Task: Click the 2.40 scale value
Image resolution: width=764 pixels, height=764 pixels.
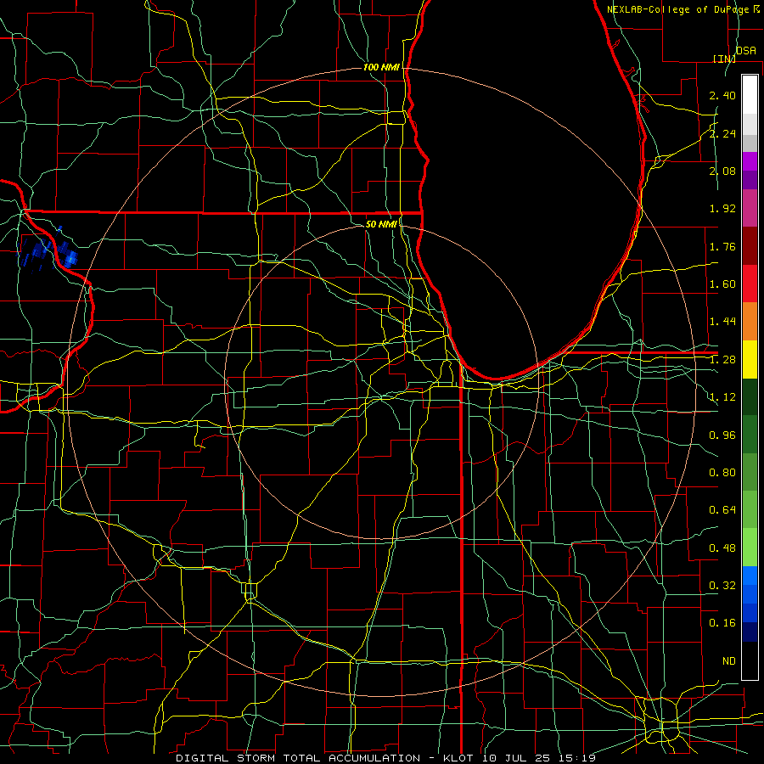Action: pos(722,95)
